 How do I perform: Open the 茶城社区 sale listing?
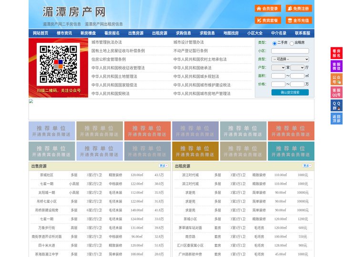[x=47, y=175]
